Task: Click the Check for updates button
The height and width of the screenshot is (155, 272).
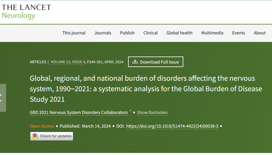Action: click(x=52, y=136)
